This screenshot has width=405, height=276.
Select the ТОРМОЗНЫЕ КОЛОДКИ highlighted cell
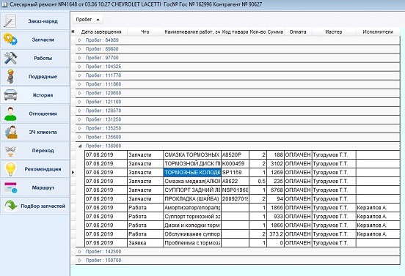point(192,172)
